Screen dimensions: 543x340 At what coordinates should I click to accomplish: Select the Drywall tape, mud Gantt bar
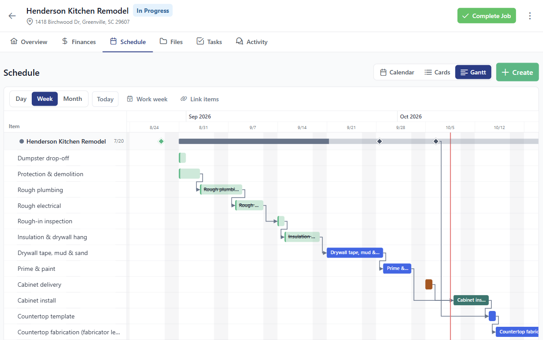point(355,253)
